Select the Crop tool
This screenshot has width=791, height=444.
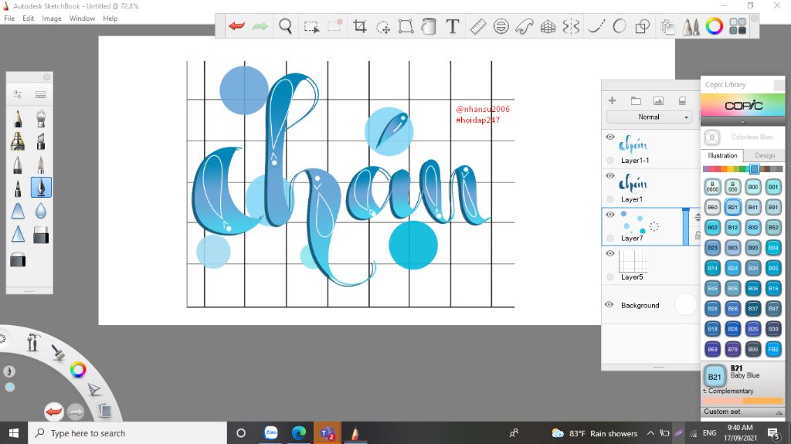tap(360, 26)
